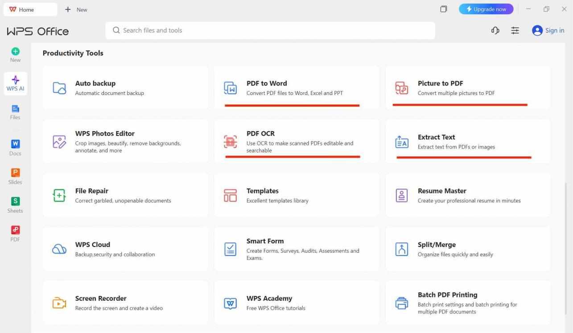Click the Upgrade now button

(x=486, y=9)
